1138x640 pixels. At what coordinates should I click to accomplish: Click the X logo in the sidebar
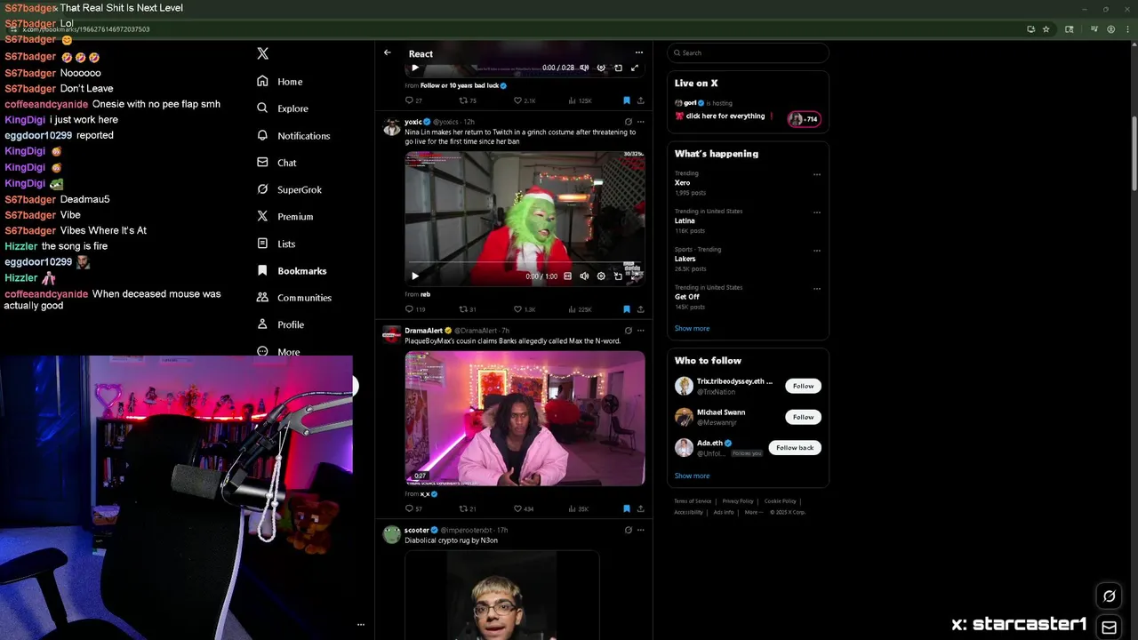(262, 53)
